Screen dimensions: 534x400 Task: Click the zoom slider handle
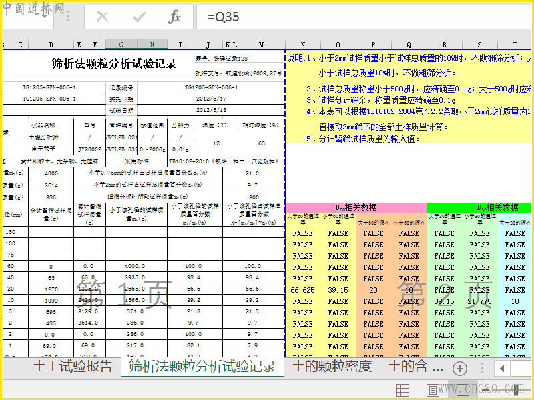pos(517,390)
